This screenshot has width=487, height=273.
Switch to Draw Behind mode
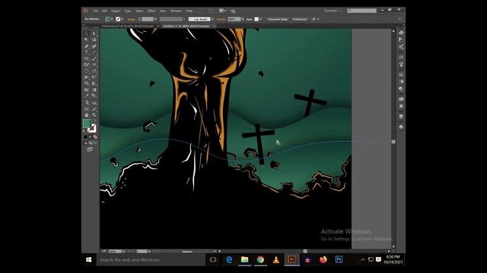pyautogui.click(x=91, y=143)
